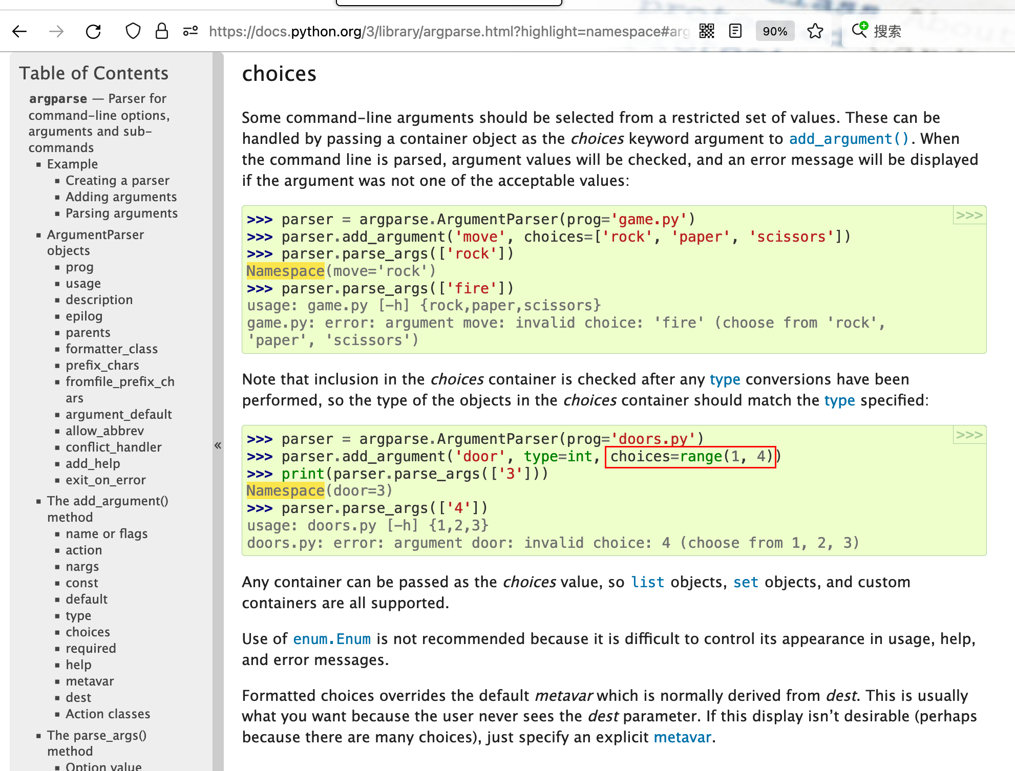
Task: Click the 'Example' sidebar menu item
Action: (x=71, y=163)
